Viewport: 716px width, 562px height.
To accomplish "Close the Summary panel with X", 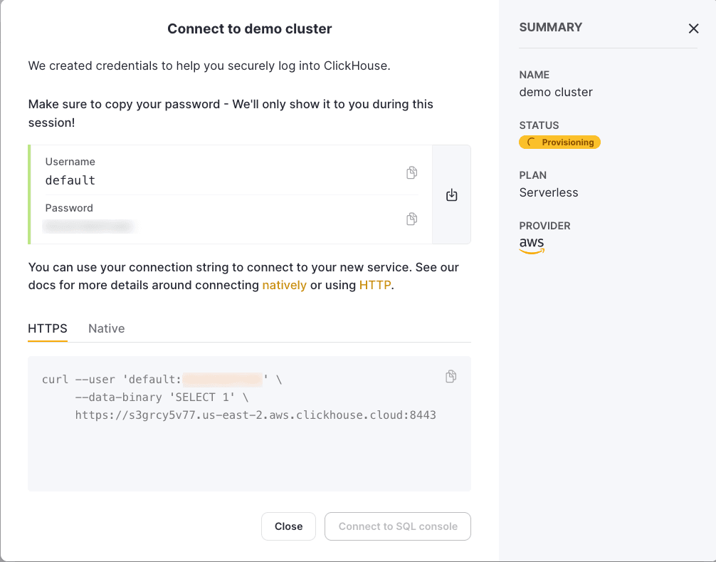I will 693,28.
